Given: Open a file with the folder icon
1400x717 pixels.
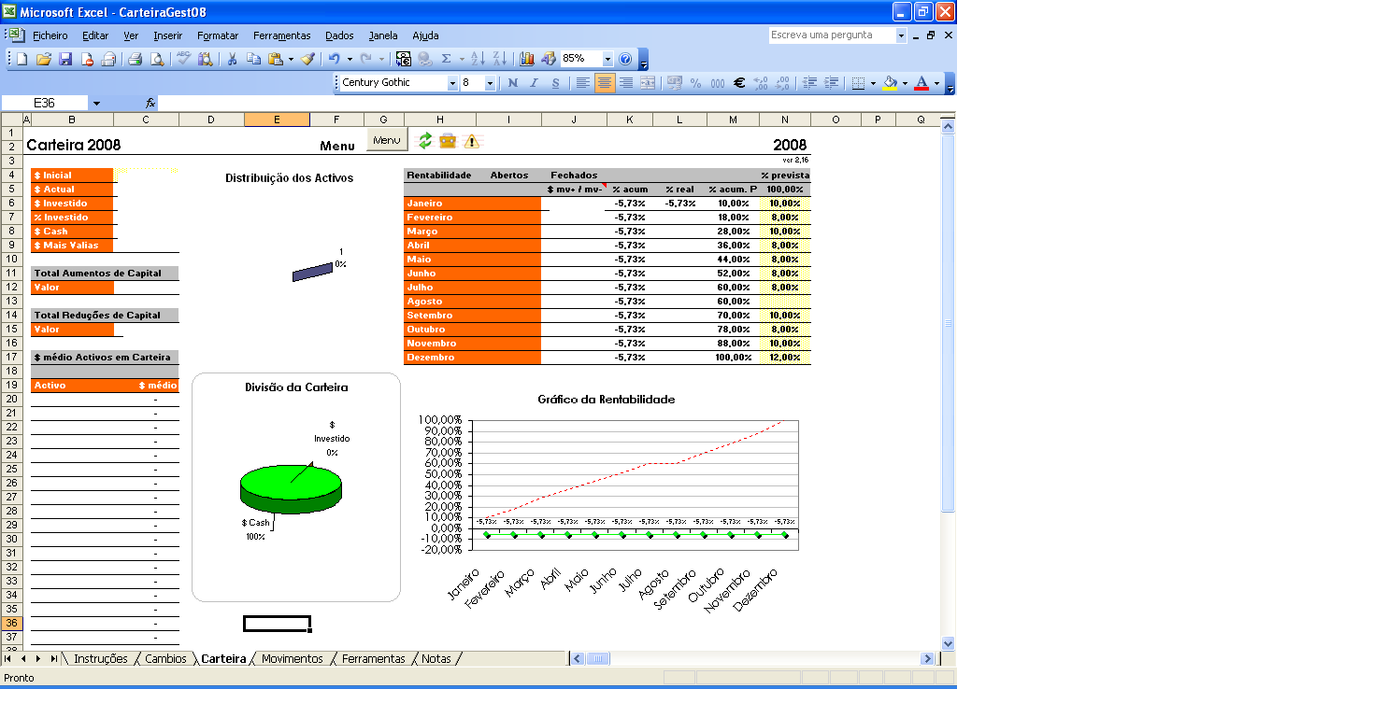Looking at the screenshot, I should tap(44, 59).
